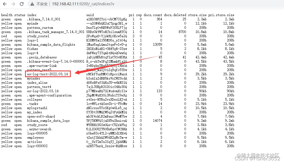Select the 'status' column header
The width and height of the screenshot is (284, 163).
pos(20,15)
